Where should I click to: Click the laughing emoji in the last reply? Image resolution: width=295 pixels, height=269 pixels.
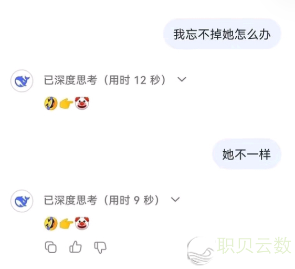51,223
